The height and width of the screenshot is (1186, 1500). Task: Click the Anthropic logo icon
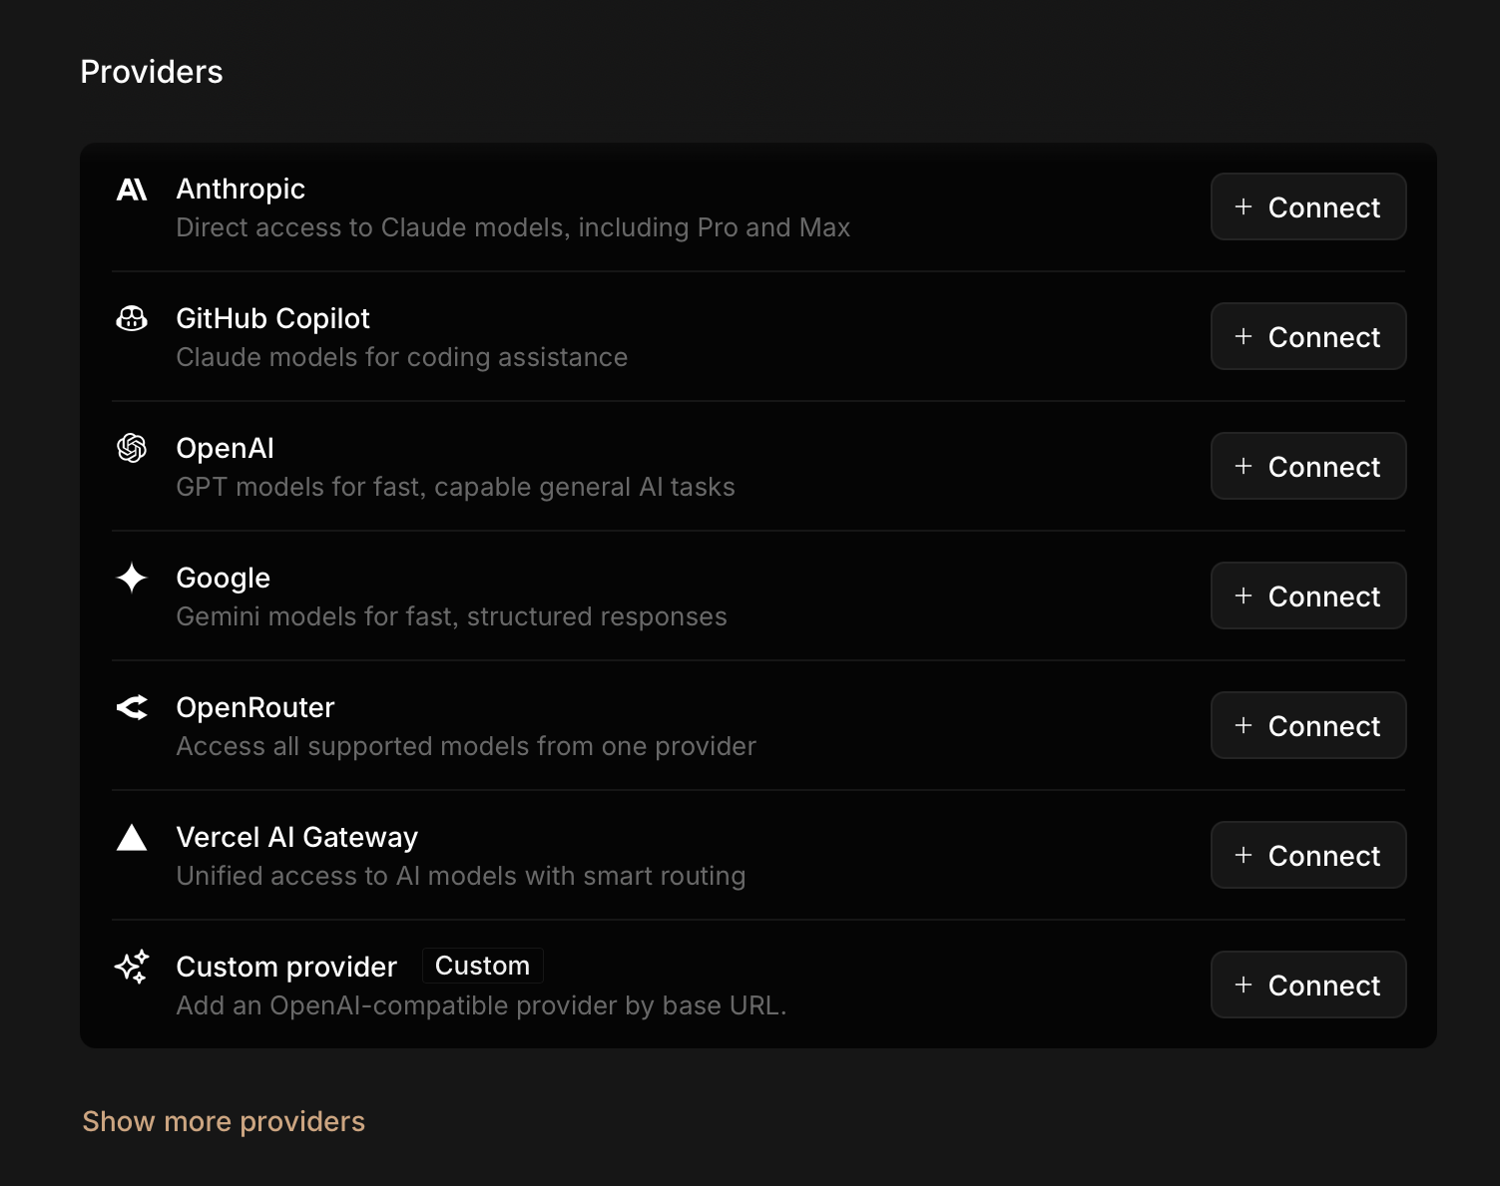tap(132, 190)
